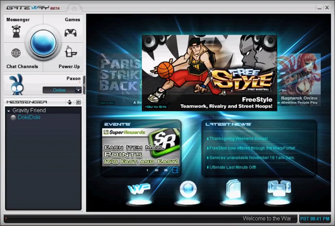Open the Super Rewards event banner

pos(141,147)
